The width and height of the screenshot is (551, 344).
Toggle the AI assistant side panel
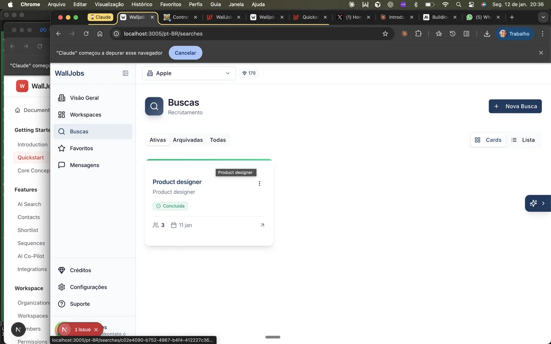point(533,203)
